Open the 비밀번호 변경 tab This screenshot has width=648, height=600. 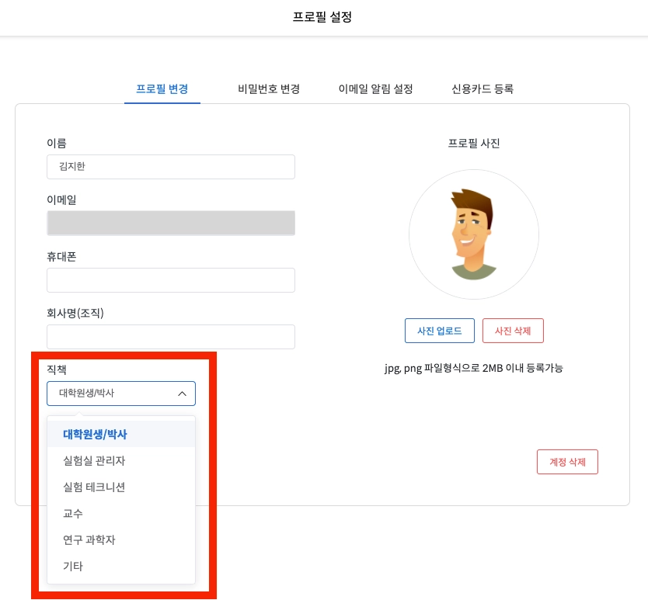click(x=269, y=88)
